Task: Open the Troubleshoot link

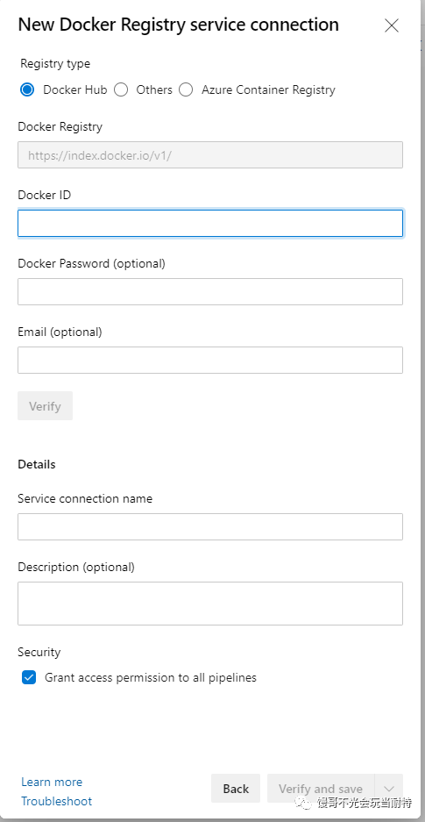Action: (x=57, y=801)
